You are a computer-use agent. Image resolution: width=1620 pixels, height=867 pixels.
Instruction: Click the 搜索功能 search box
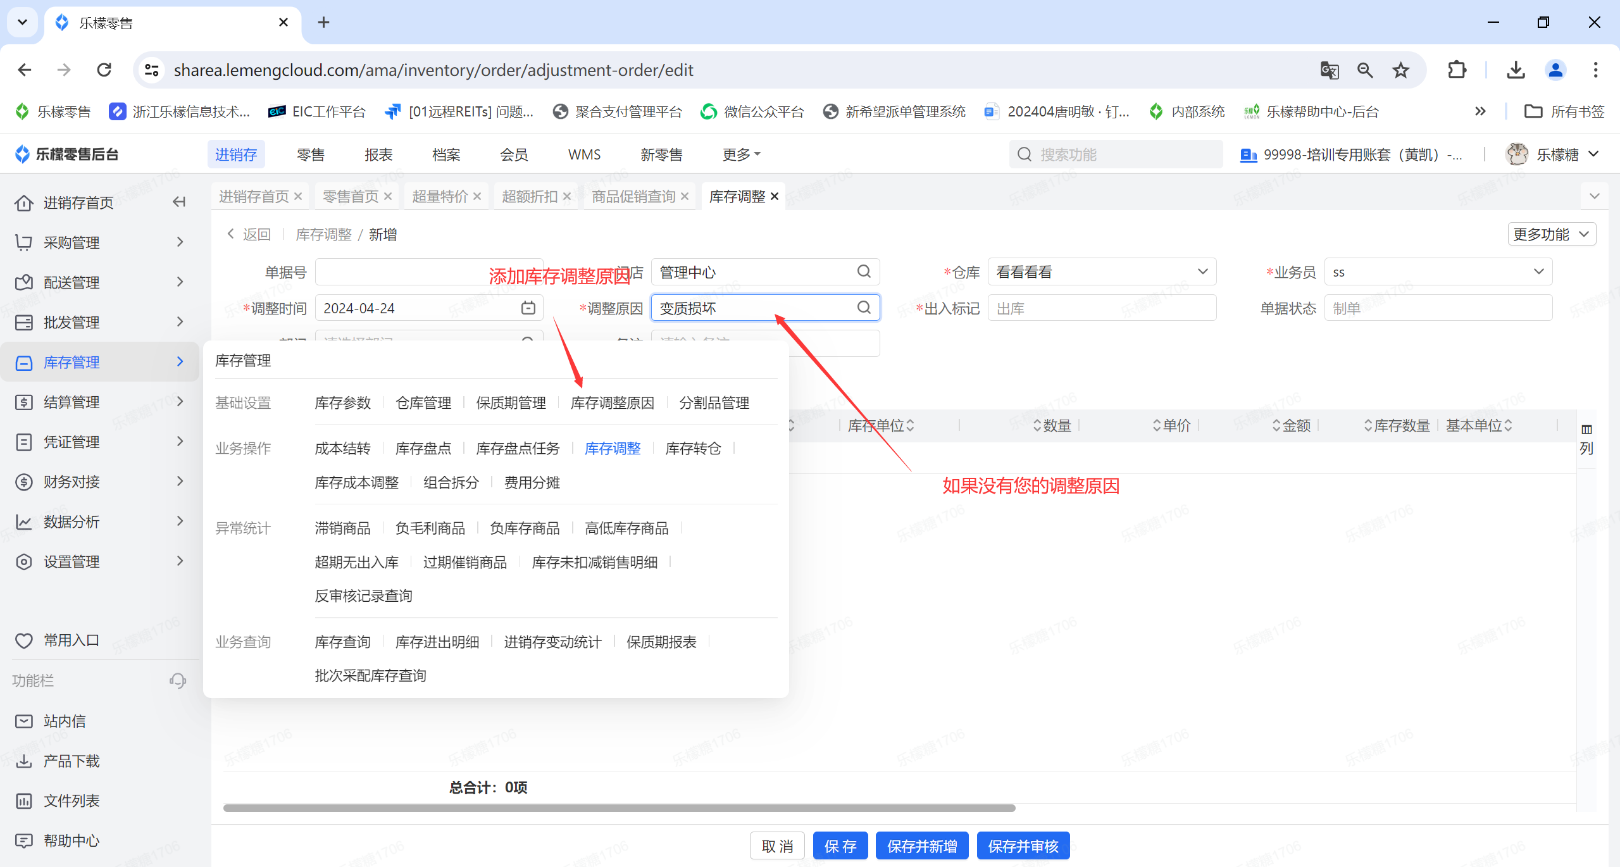(1116, 154)
